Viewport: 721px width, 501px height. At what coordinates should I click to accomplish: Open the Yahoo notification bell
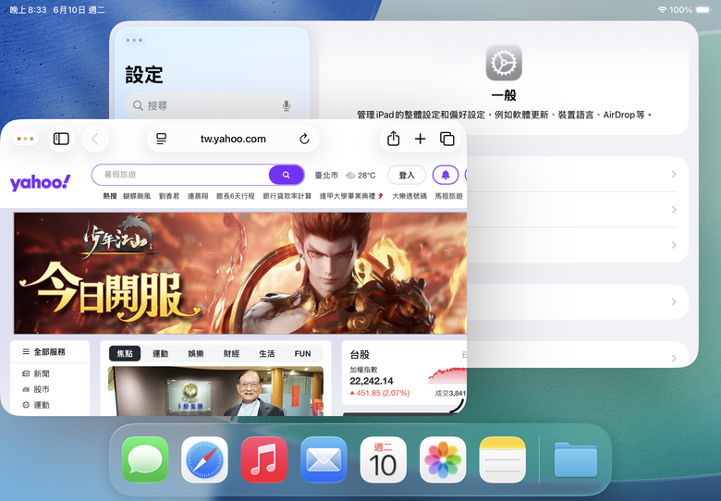click(x=446, y=175)
